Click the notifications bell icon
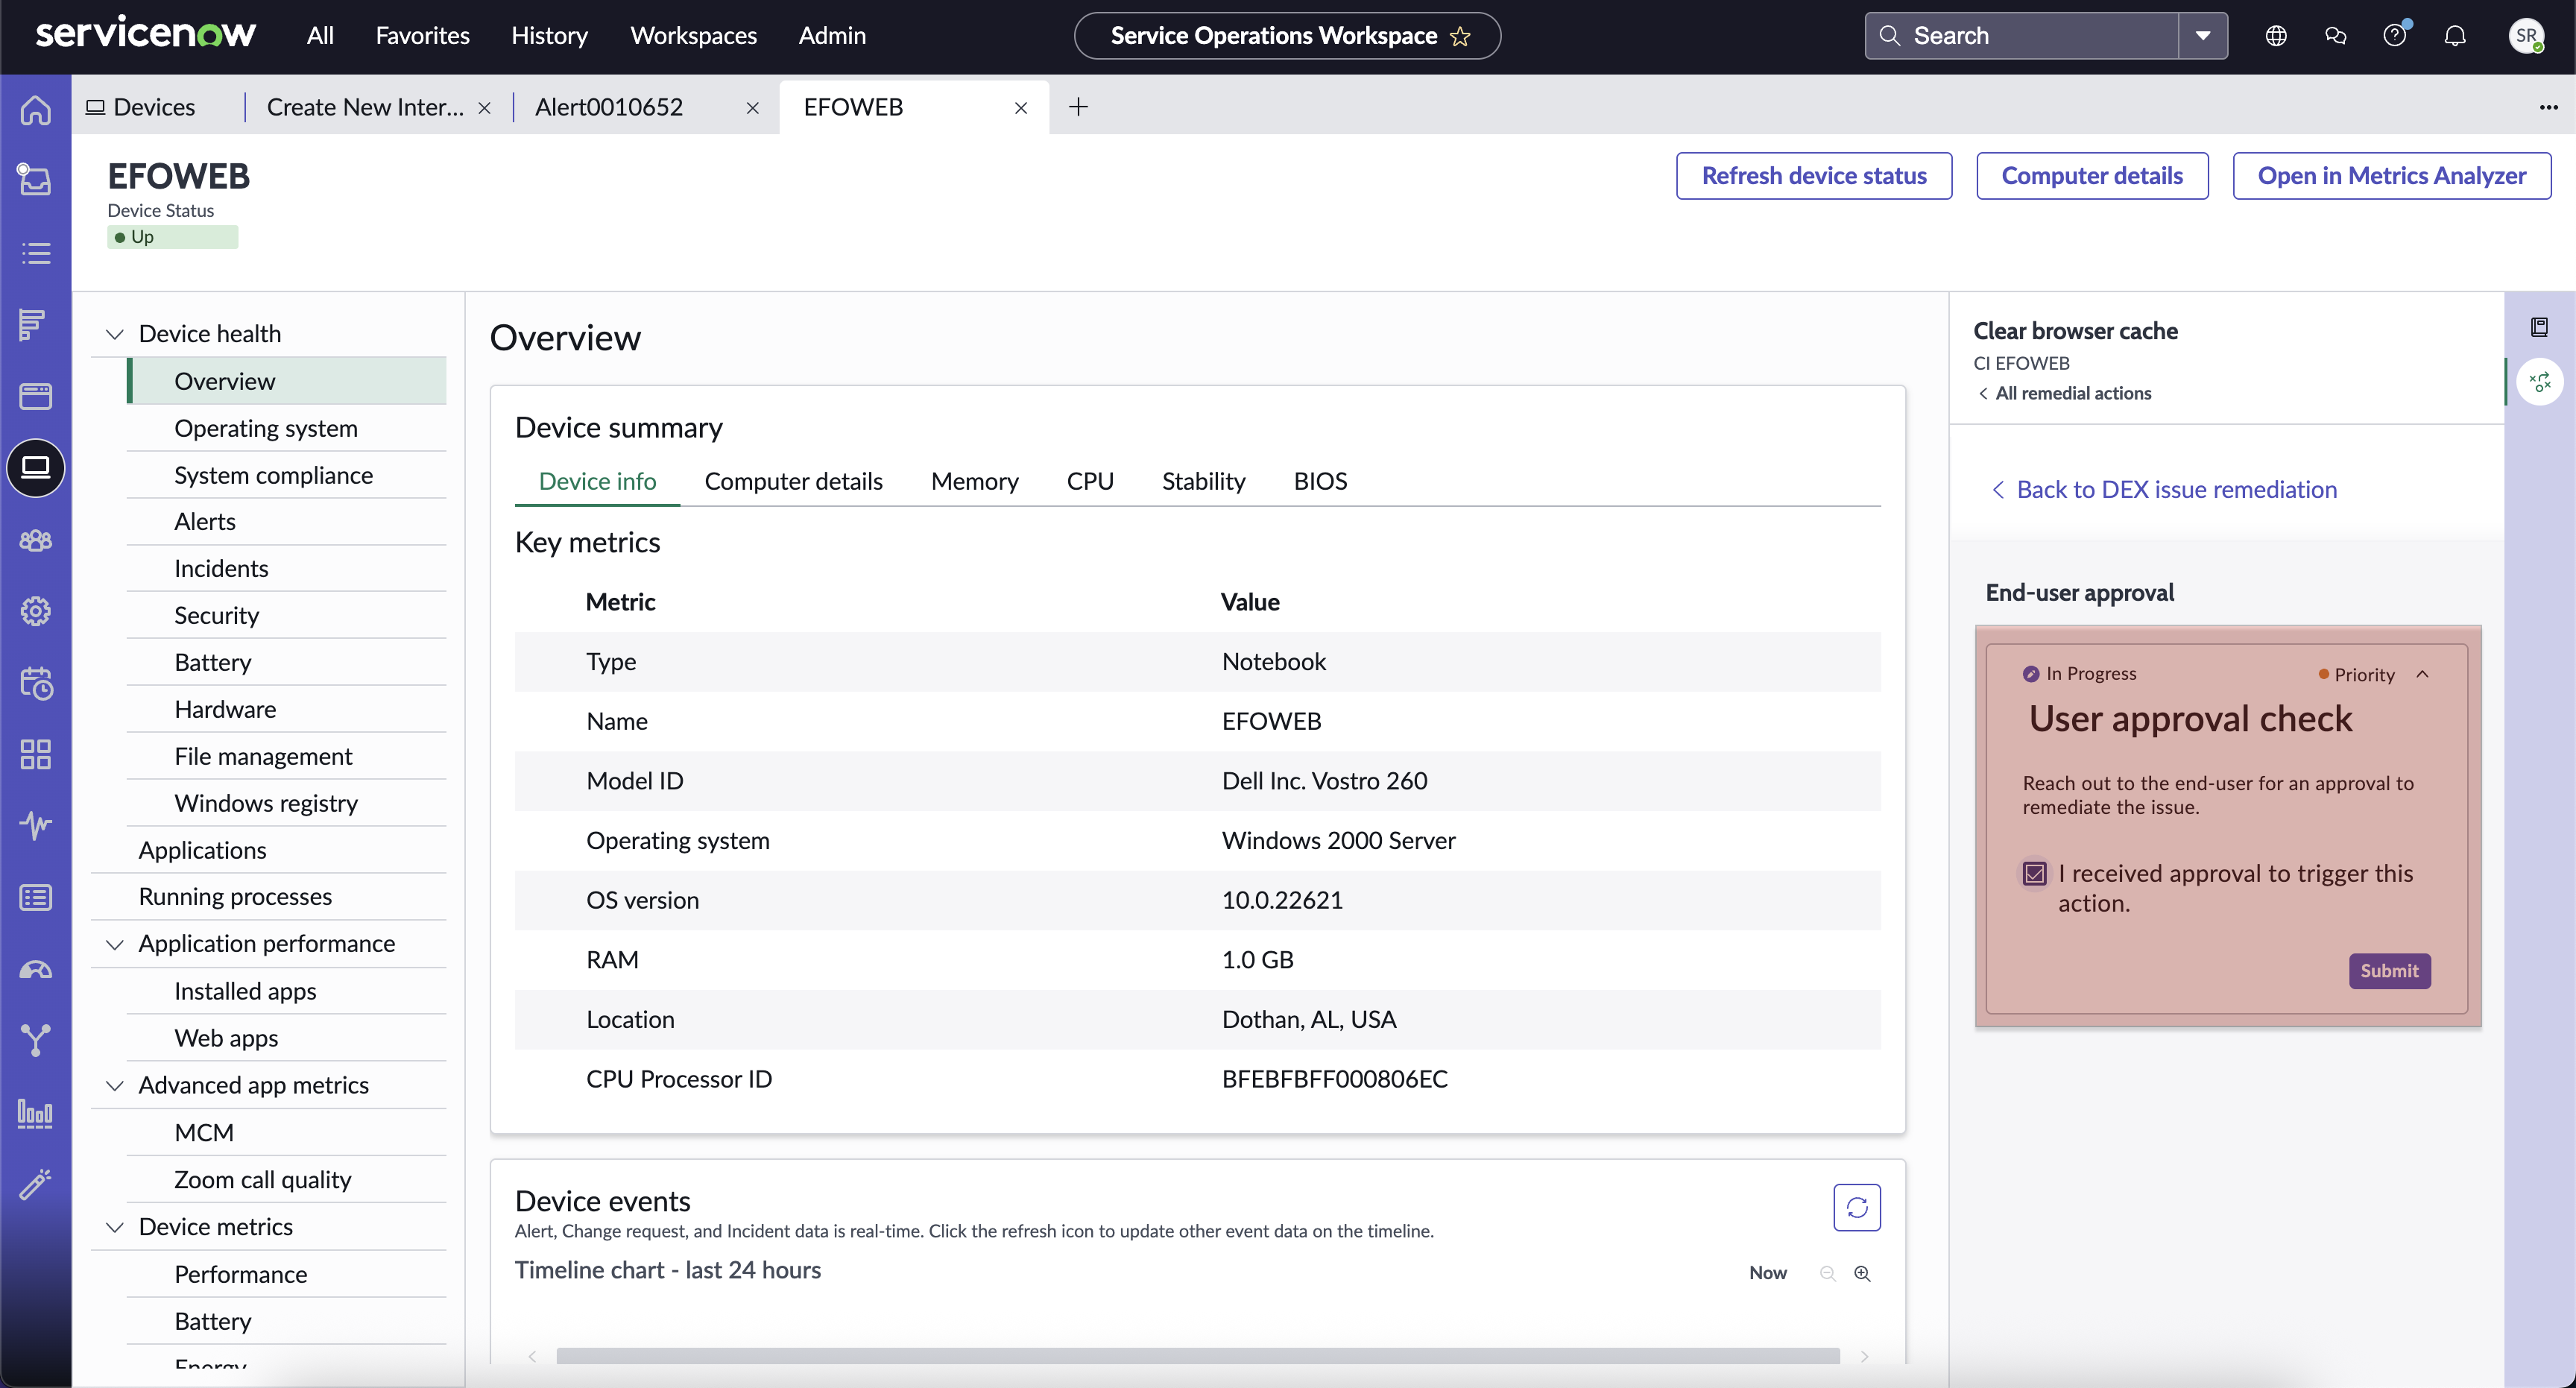Screen dimensions: 2576x1388 [2455, 36]
